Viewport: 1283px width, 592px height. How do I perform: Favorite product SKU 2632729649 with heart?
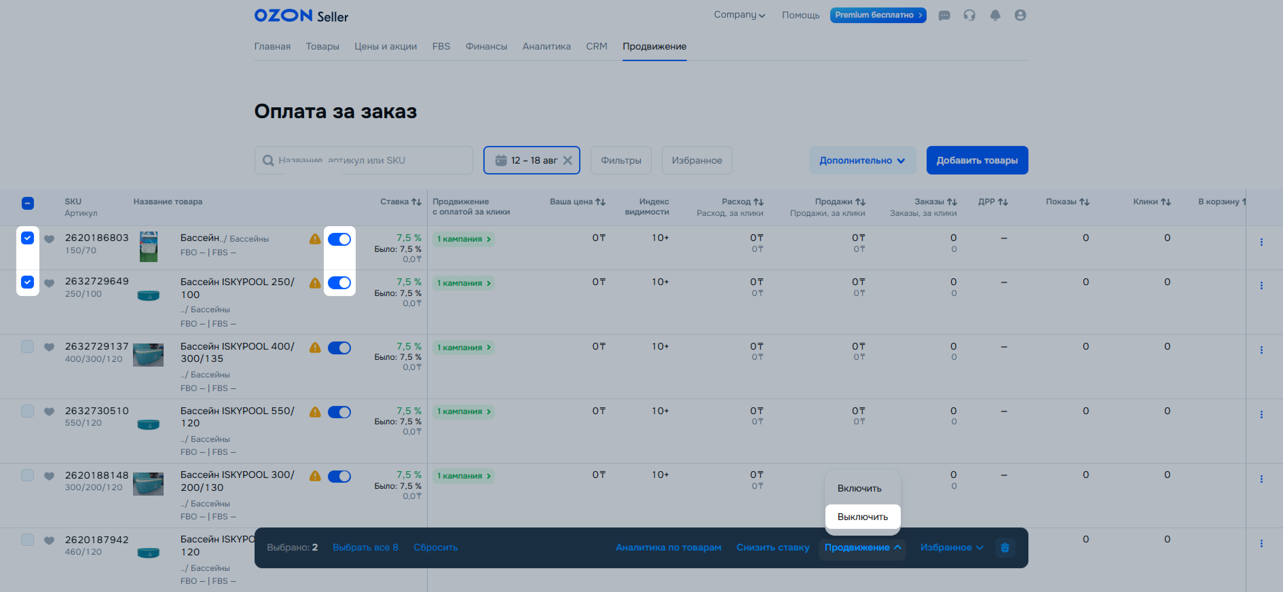(x=49, y=283)
